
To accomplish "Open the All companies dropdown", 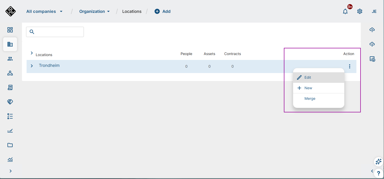I will coord(44,12).
